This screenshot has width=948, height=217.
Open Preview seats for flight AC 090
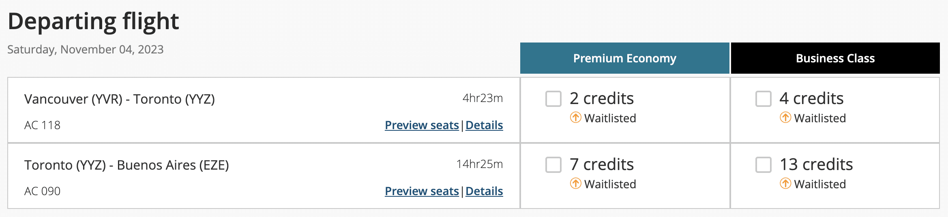coord(422,191)
